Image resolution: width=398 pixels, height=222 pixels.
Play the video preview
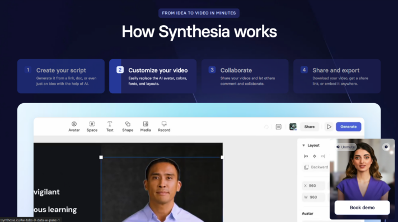pyautogui.click(x=329, y=127)
